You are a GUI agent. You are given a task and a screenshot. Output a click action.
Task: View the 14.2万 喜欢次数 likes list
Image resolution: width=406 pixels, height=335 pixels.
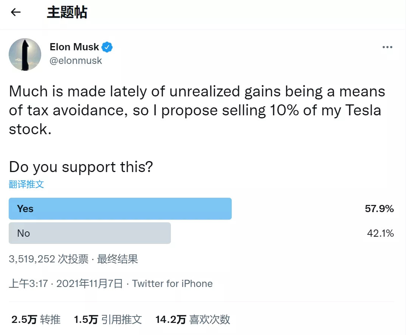(193, 319)
